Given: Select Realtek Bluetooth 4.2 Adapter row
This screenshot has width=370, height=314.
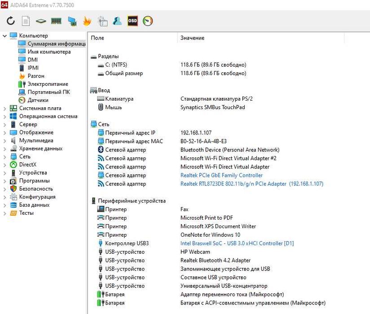Looking at the screenshot, I should (215, 260).
